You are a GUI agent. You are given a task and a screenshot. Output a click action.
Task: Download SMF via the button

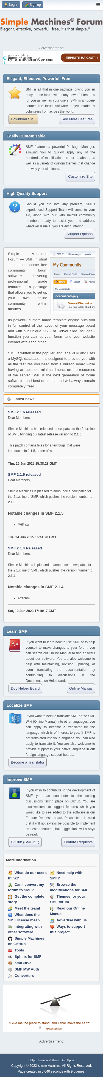(23, 119)
